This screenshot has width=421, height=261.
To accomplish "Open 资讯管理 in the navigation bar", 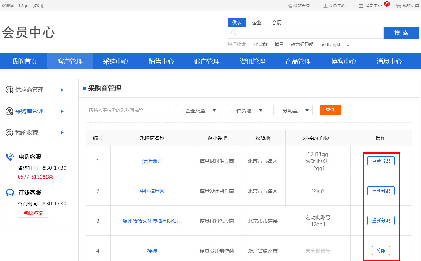I will 253,61.
